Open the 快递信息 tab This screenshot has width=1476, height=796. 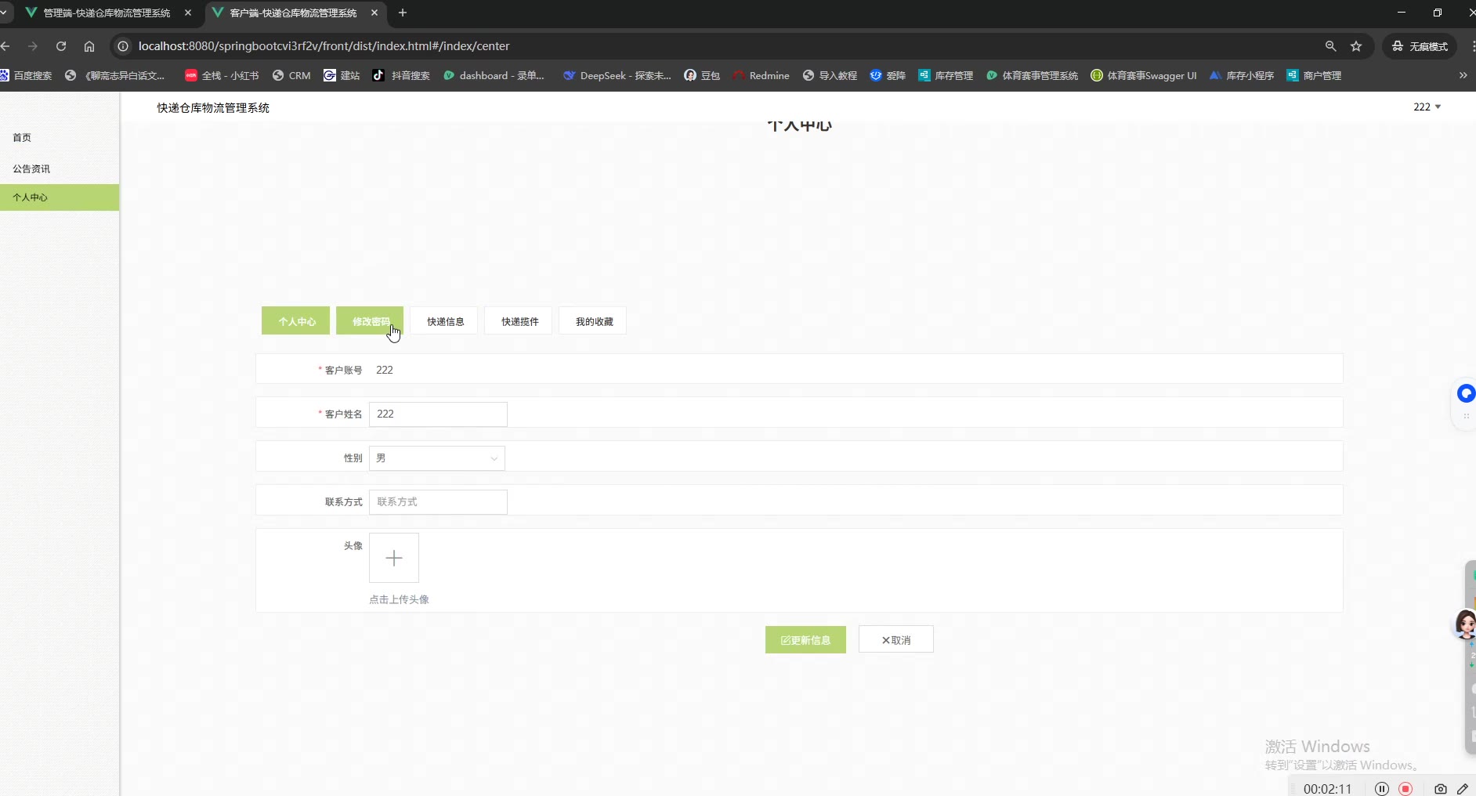[444, 321]
